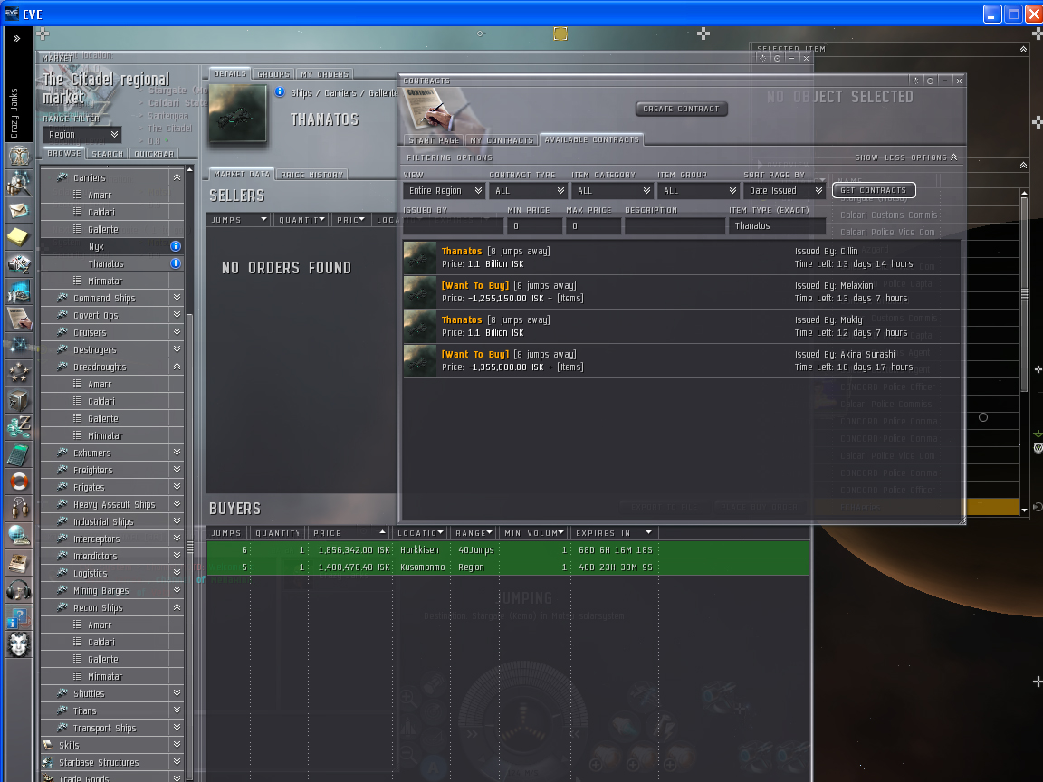Toggle Show Less Options in contracts
1043x782 pixels.
[x=907, y=157]
